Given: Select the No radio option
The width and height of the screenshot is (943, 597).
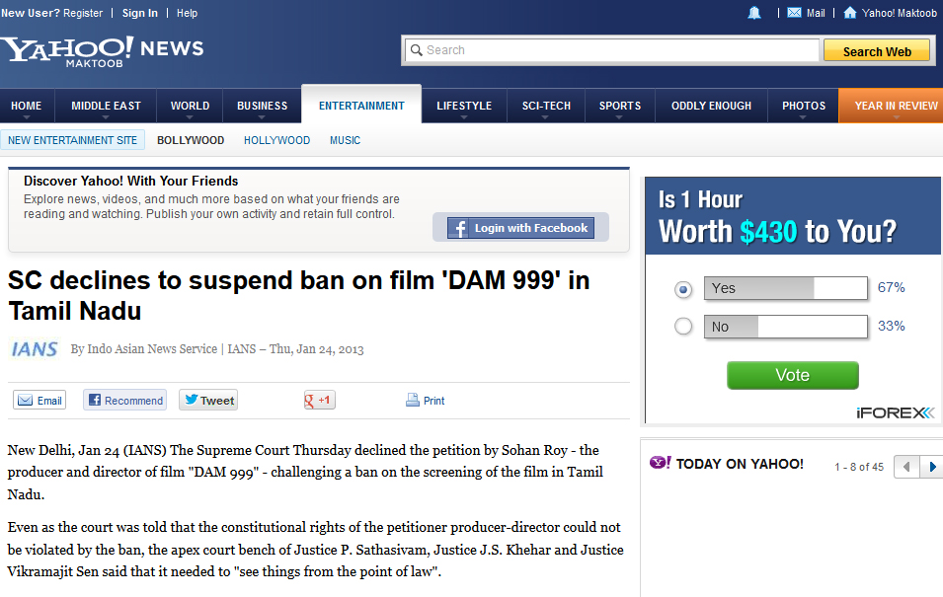Looking at the screenshot, I should 683,327.
